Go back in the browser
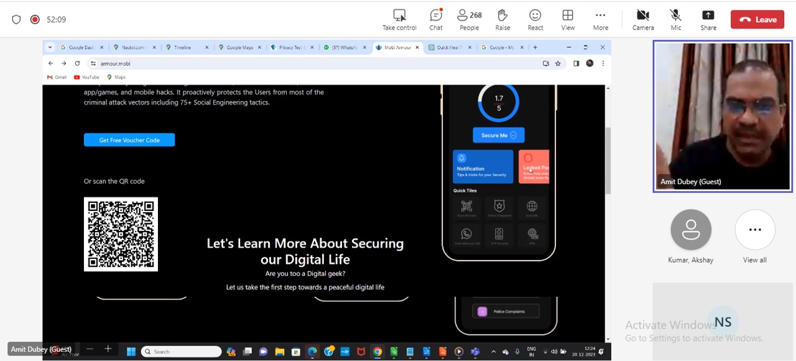The width and height of the screenshot is (796, 361). [x=50, y=63]
